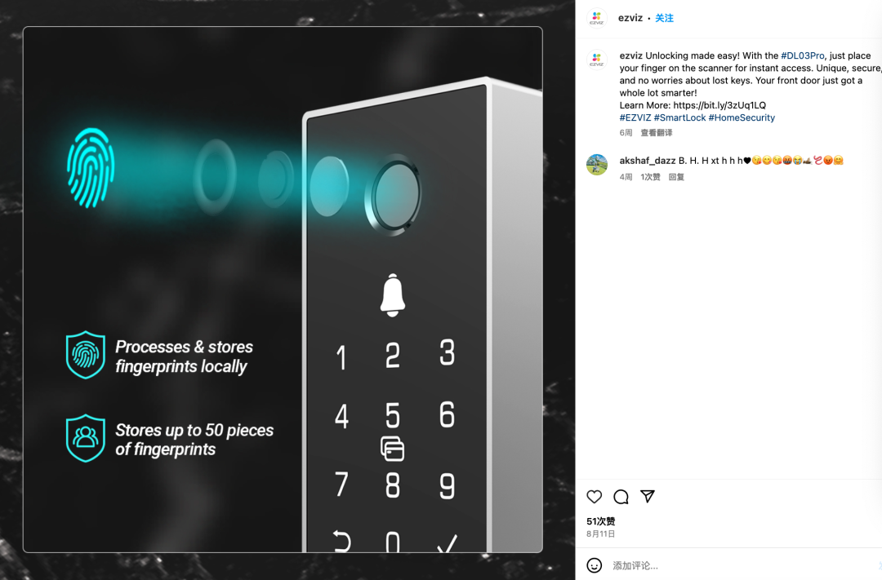Click the ezviz username in the post header
This screenshot has width=882, height=580.
click(630, 18)
